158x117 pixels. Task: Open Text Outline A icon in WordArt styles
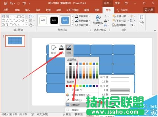click(x=106, y=21)
